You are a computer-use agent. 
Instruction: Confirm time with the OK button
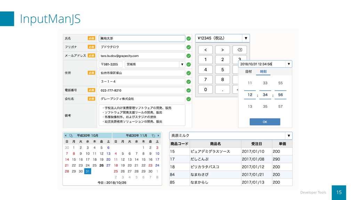(265, 122)
